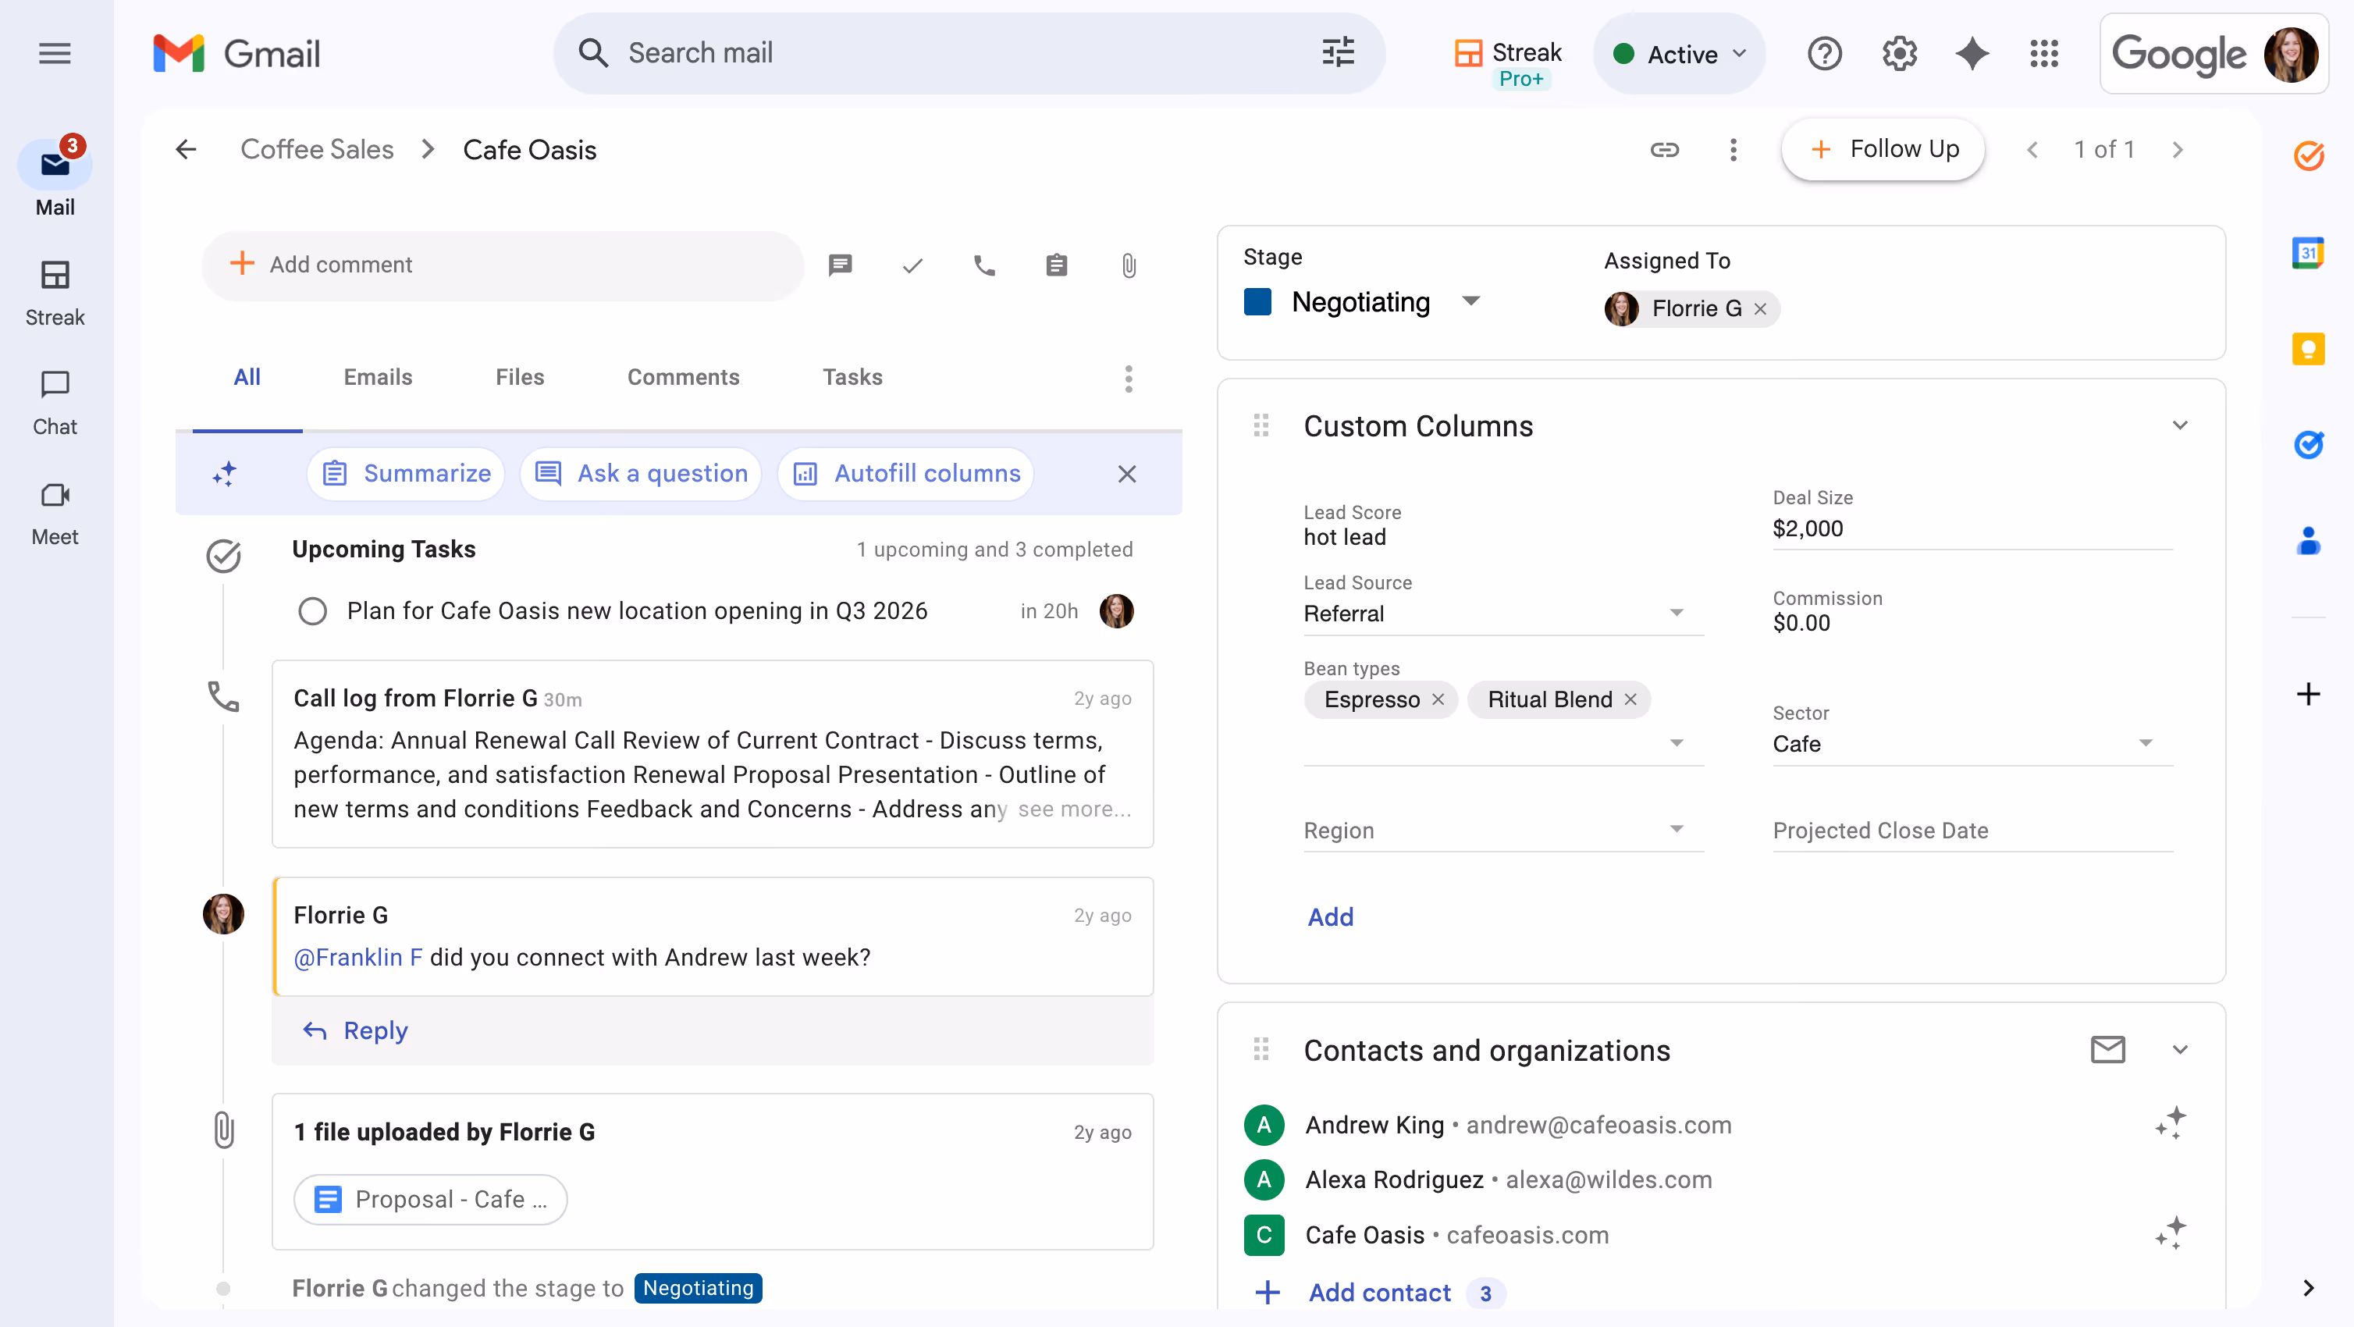Viewport: 2354px width, 1327px height.
Task: Open Proposal - Cafe file chip
Action: point(430,1199)
